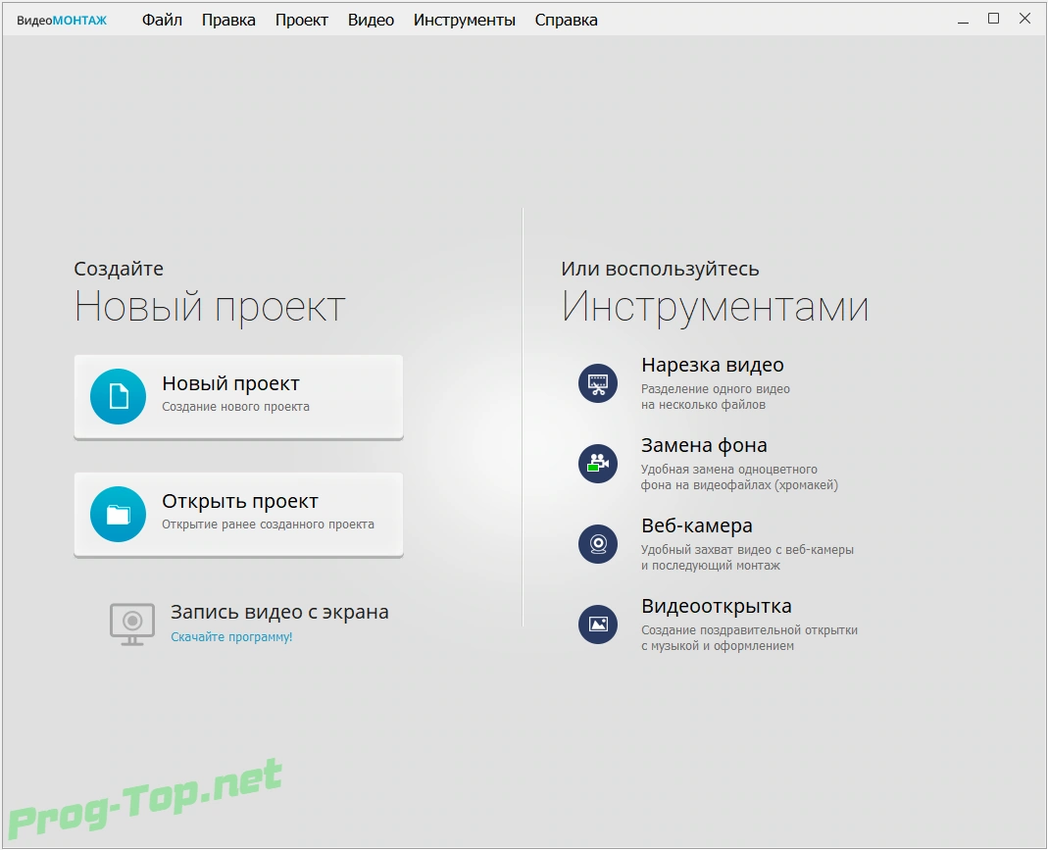Click the blue new document icon
The height and width of the screenshot is (850, 1048).
pos(119,396)
